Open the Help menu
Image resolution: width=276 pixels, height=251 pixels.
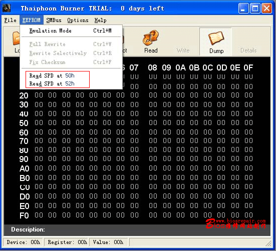coord(100,20)
